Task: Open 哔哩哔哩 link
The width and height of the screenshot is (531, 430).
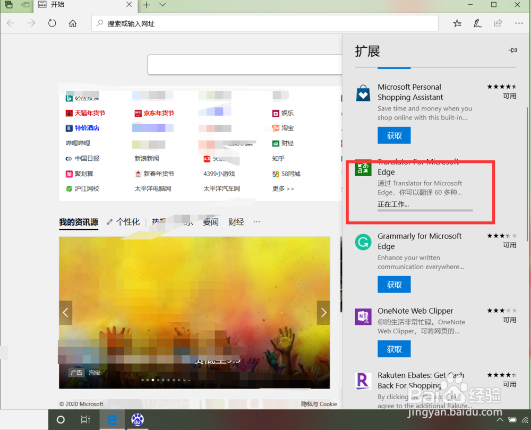Action: (78, 143)
